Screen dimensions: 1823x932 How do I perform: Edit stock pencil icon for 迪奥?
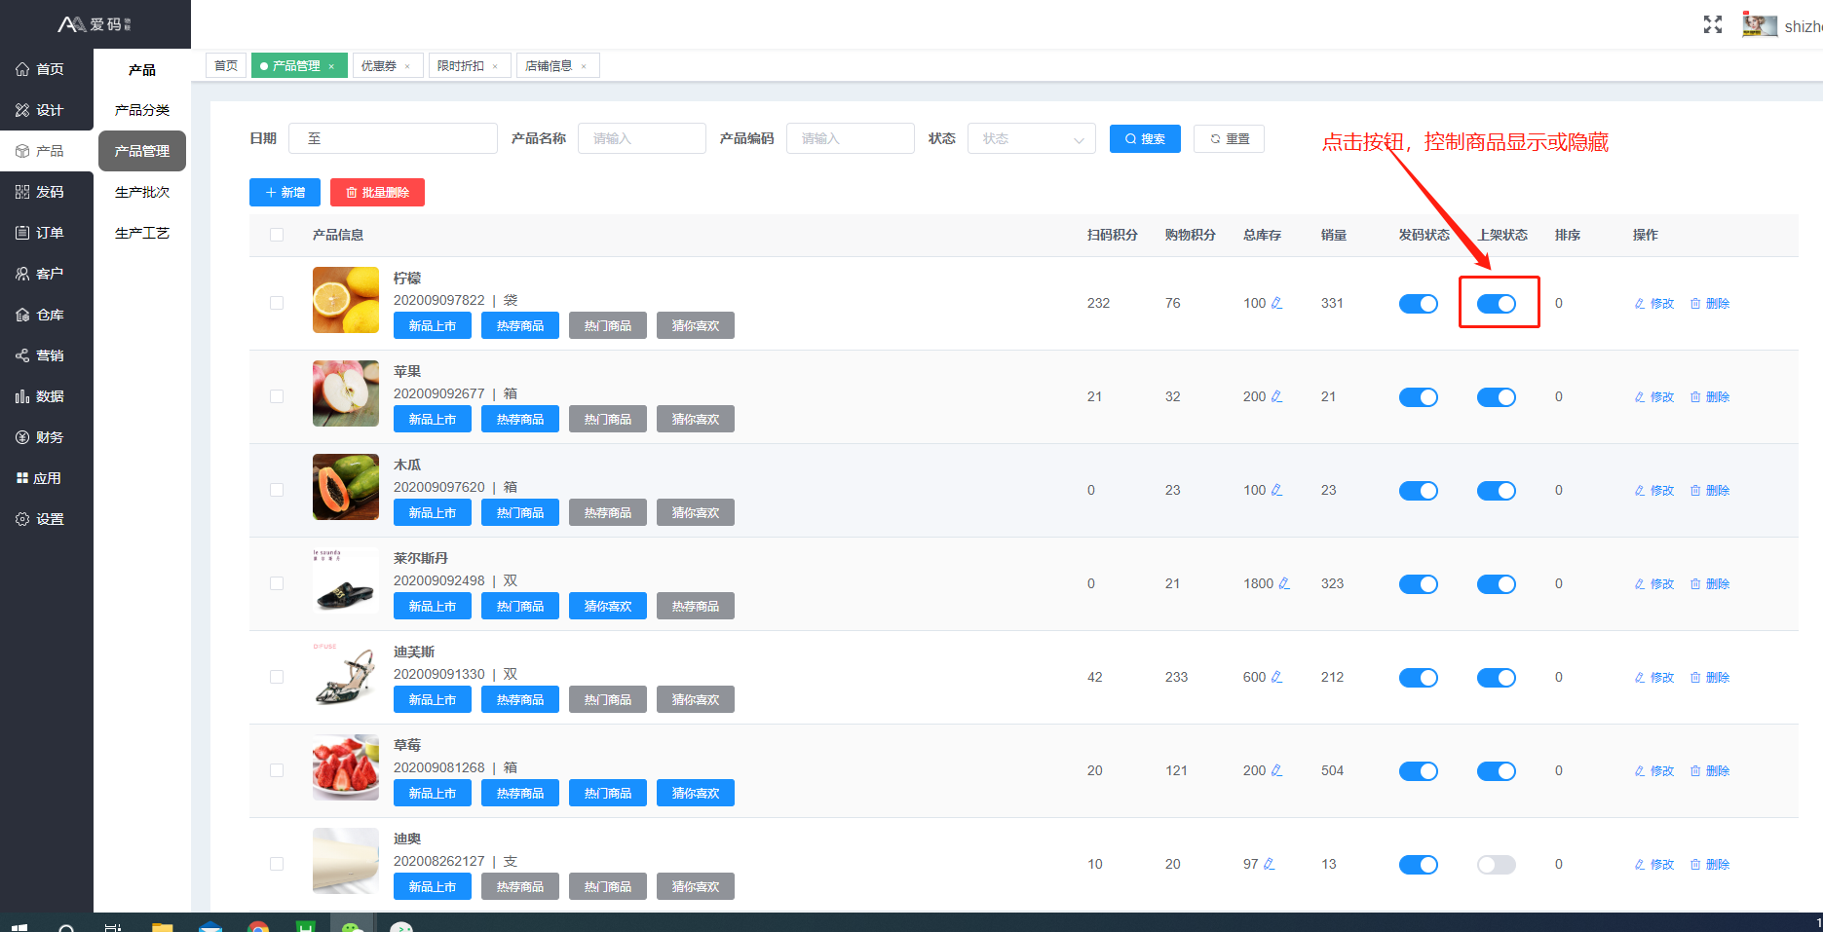point(1269,864)
